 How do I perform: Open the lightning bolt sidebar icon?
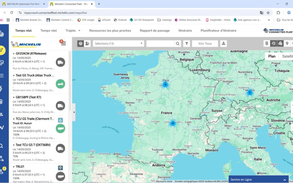[1, 88]
